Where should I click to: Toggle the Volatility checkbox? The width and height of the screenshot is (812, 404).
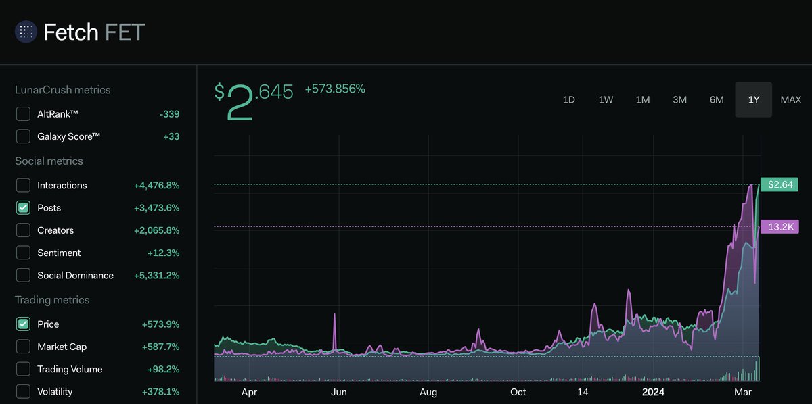(x=23, y=391)
